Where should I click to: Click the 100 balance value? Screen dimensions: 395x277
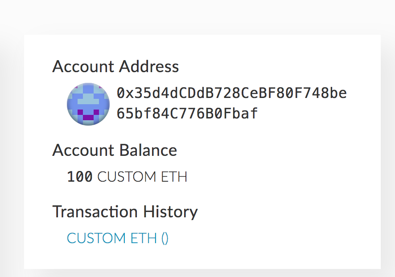click(x=79, y=176)
